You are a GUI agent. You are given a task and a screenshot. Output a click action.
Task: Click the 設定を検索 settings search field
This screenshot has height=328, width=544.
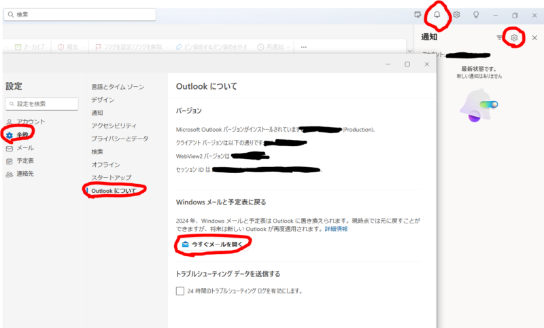(x=42, y=103)
